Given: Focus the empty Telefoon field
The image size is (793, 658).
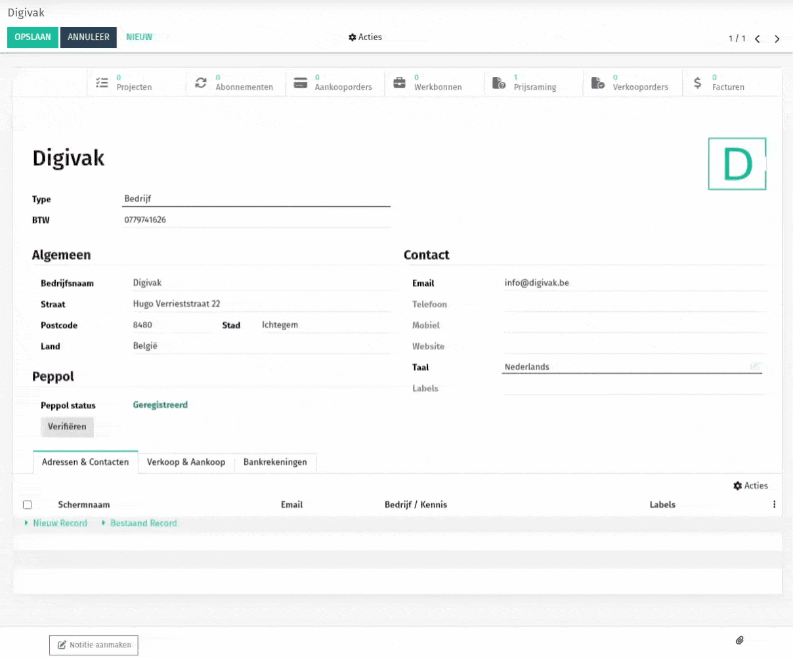Looking at the screenshot, I should click(x=634, y=304).
